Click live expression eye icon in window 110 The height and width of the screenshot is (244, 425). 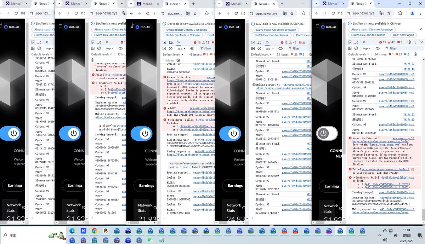point(121,48)
